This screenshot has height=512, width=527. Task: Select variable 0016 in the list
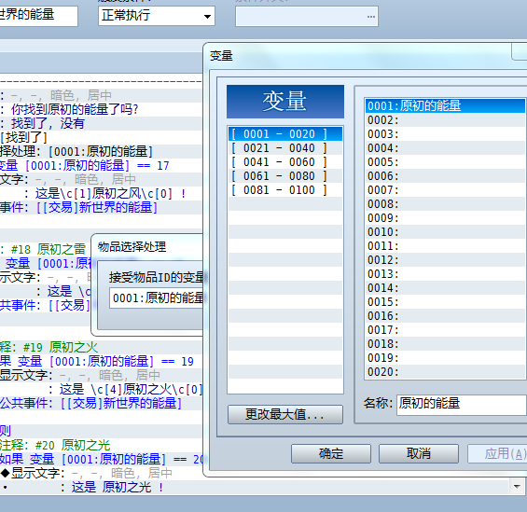tap(445, 316)
